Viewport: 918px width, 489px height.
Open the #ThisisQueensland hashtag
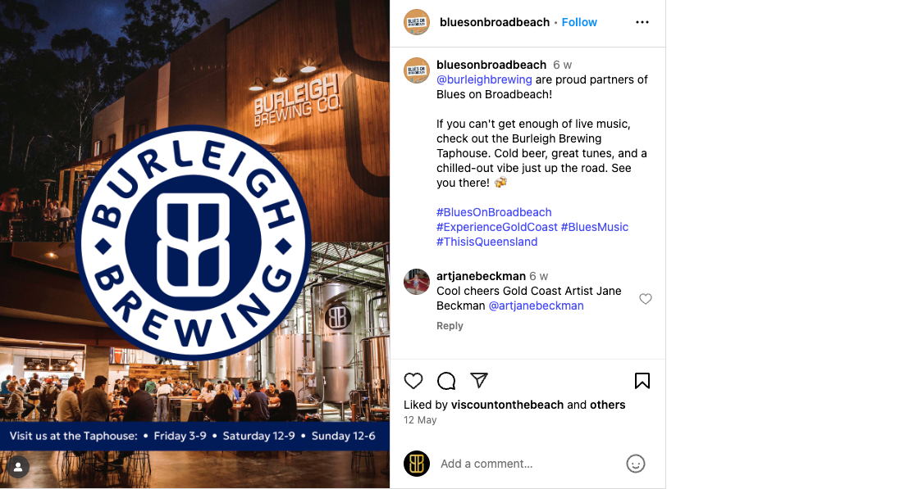point(486,242)
